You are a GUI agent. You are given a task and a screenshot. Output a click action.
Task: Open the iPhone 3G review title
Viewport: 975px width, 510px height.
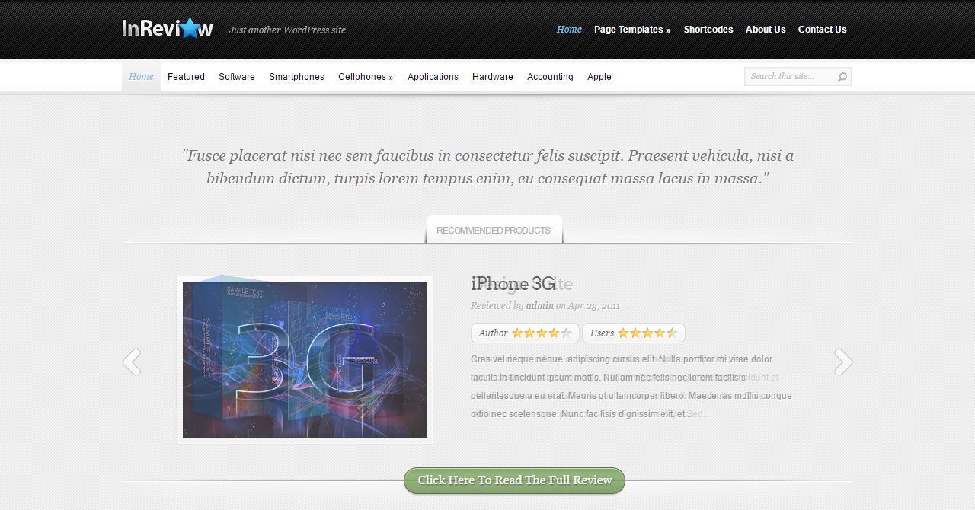tap(513, 284)
